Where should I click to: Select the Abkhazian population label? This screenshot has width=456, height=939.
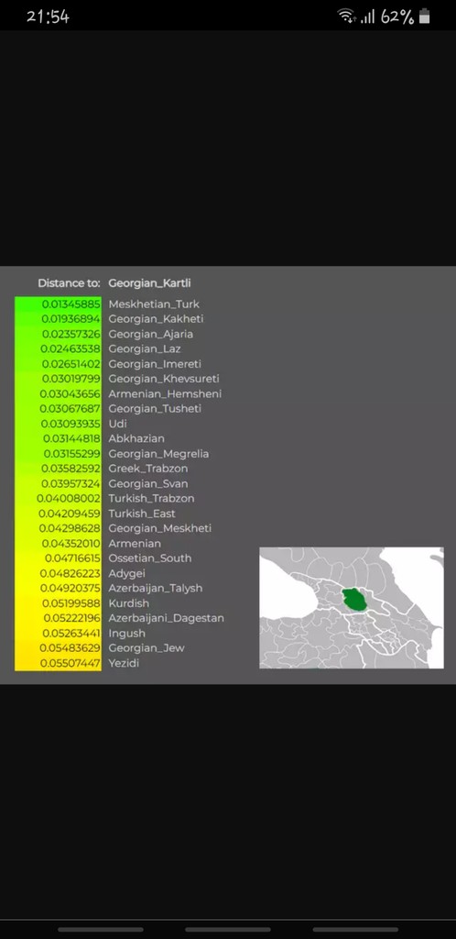pos(136,439)
